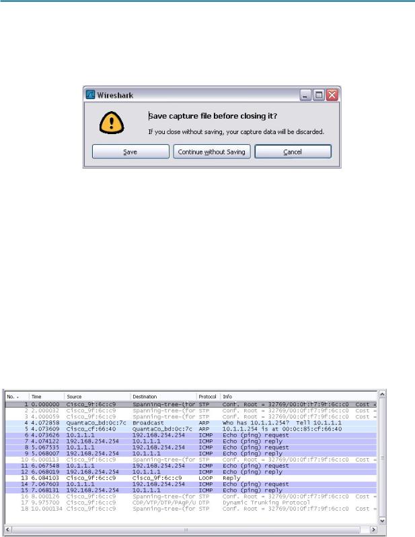The image size is (415, 537).
Task: Sort packets by Source column header
Action: (x=98, y=397)
